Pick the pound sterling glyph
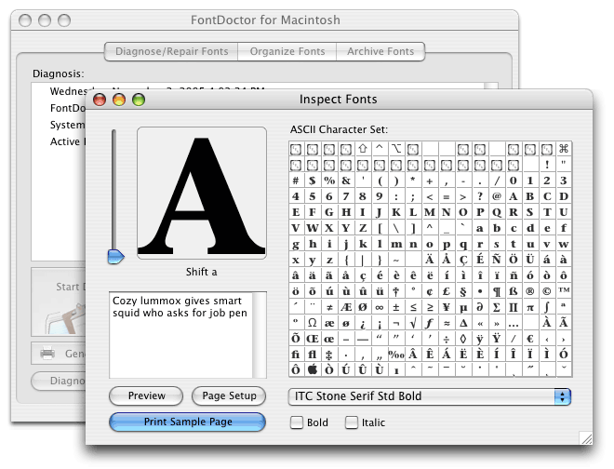The width and height of the screenshot is (614, 469). (447, 291)
